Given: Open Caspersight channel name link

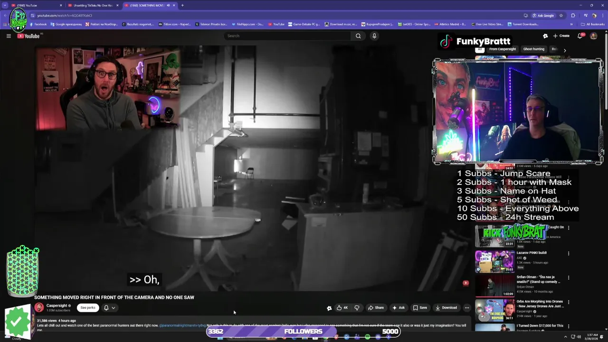Looking at the screenshot, I should point(57,306).
